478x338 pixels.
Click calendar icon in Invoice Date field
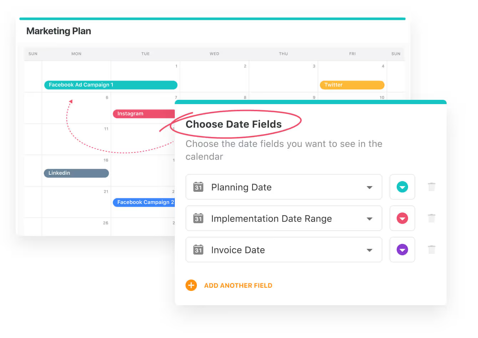point(198,250)
